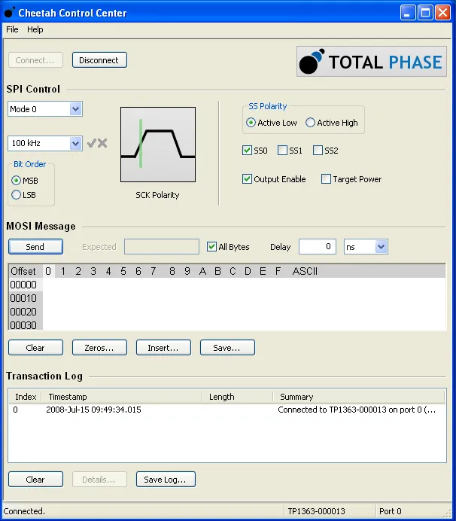Click the Length column header
This screenshot has height=521, width=456.
click(238, 397)
